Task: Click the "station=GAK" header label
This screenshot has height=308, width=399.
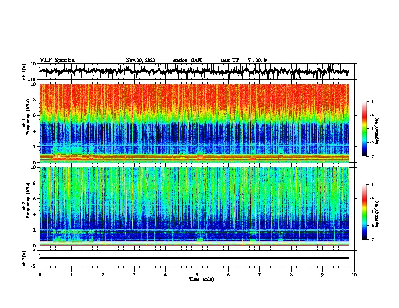Action: [187, 60]
